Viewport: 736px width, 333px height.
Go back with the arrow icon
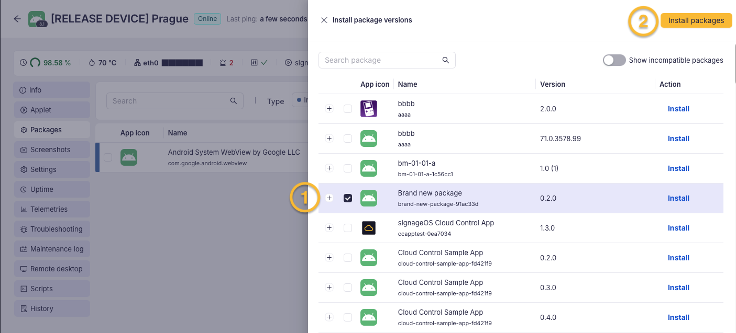point(17,19)
